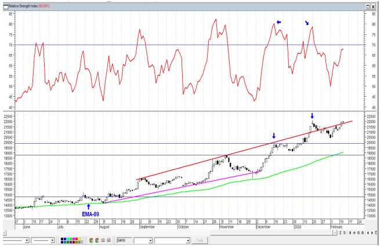The width and height of the screenshot is (380, 247).
Task: Click the horizontal scrollbar right arrow
Action: click(335, 233)
